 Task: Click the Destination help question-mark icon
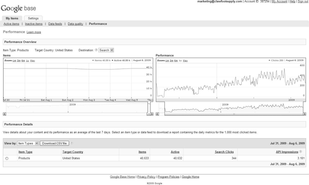pos(96,50)
